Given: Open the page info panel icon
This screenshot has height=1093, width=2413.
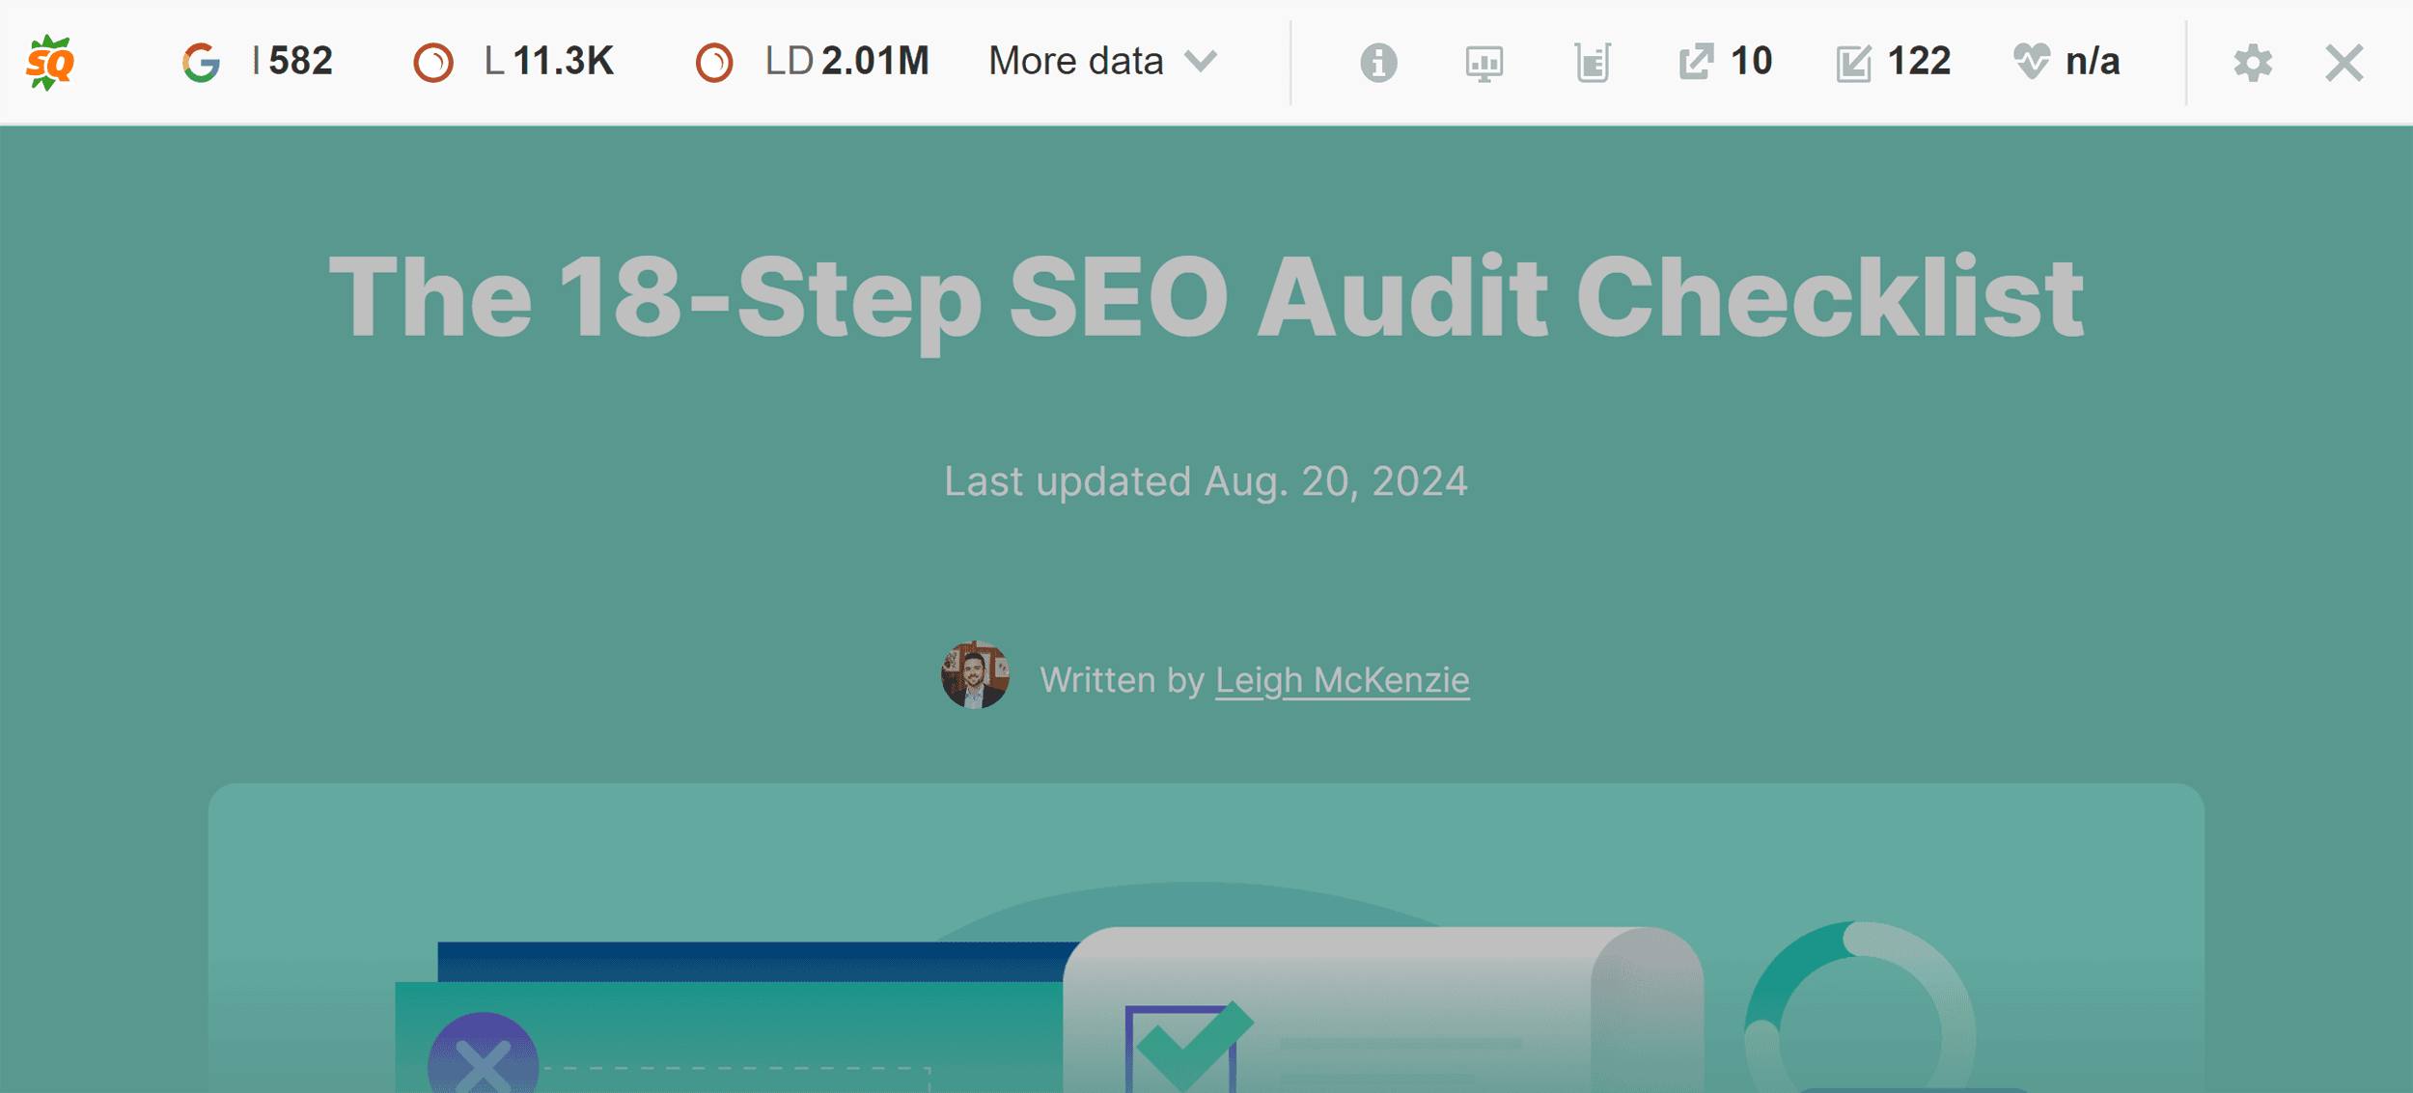Looking at the screenshot, I should pyautogui.click(x=1377, y=61).
